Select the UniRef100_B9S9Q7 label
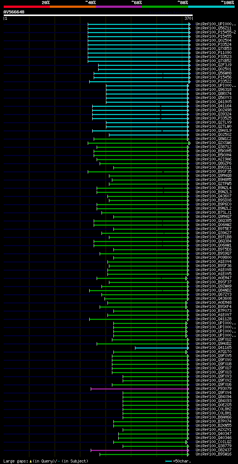The image size is (238, 464). [x=213, y=253]
